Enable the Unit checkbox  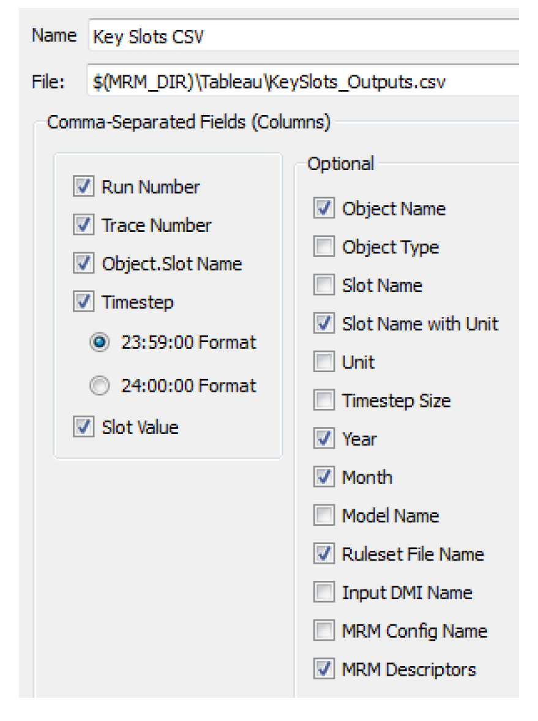[324, 362]
